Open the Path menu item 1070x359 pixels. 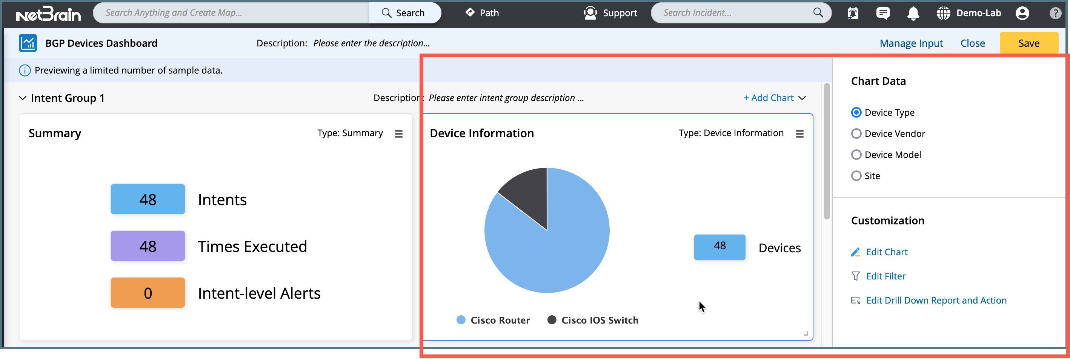click(482, 13)
